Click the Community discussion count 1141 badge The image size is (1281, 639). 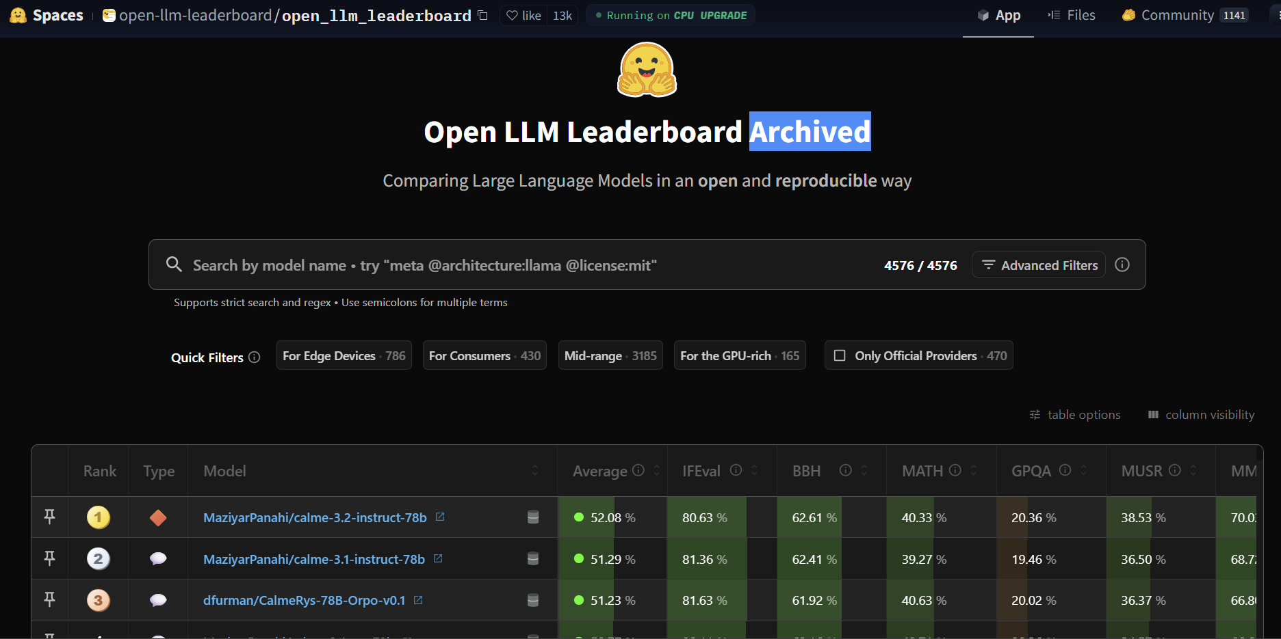pos(1234,15)
